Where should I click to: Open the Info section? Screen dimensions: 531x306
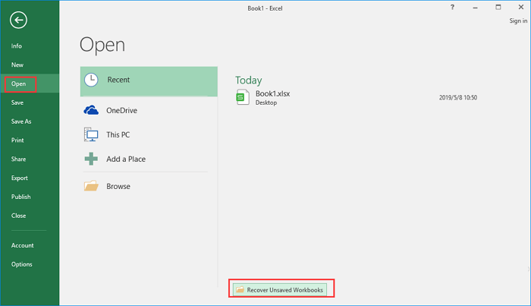pos(17,46)
